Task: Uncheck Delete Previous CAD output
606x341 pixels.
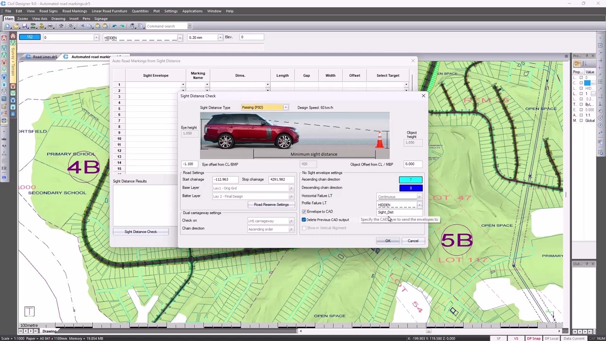Action: [304, 220]
